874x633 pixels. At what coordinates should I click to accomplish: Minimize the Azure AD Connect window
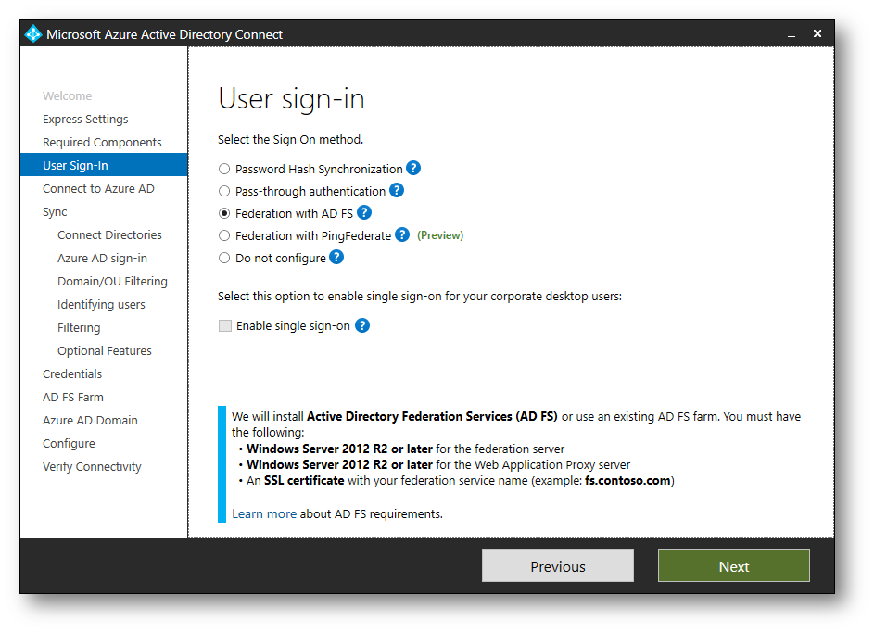[791, 34]
